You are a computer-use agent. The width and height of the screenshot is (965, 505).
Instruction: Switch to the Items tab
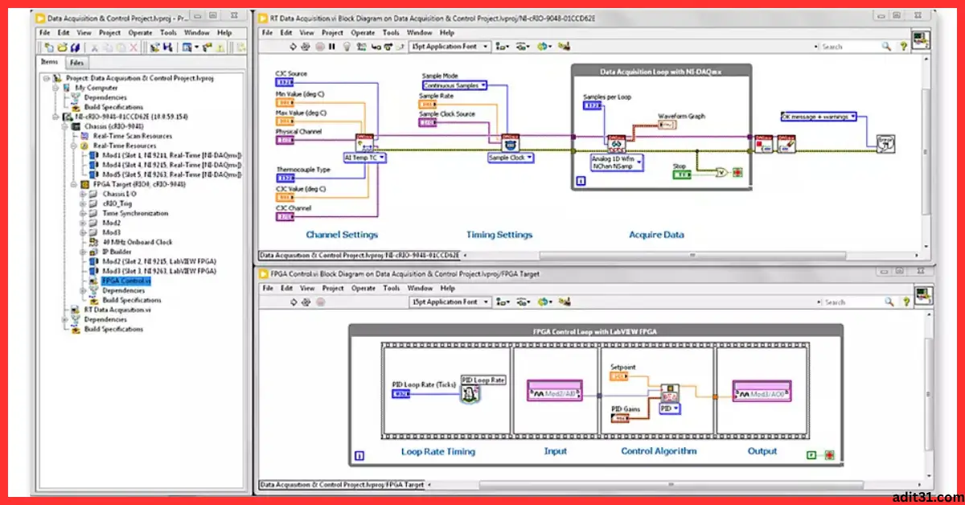click(x=50, y=63)
